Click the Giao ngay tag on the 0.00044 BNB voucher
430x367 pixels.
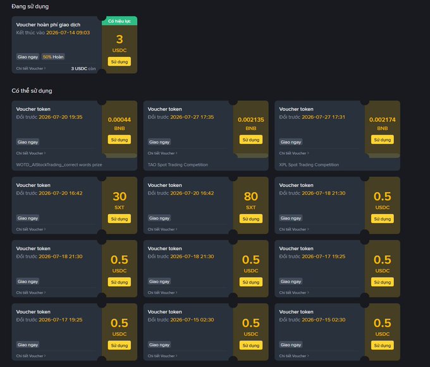[x=28, y=142]
